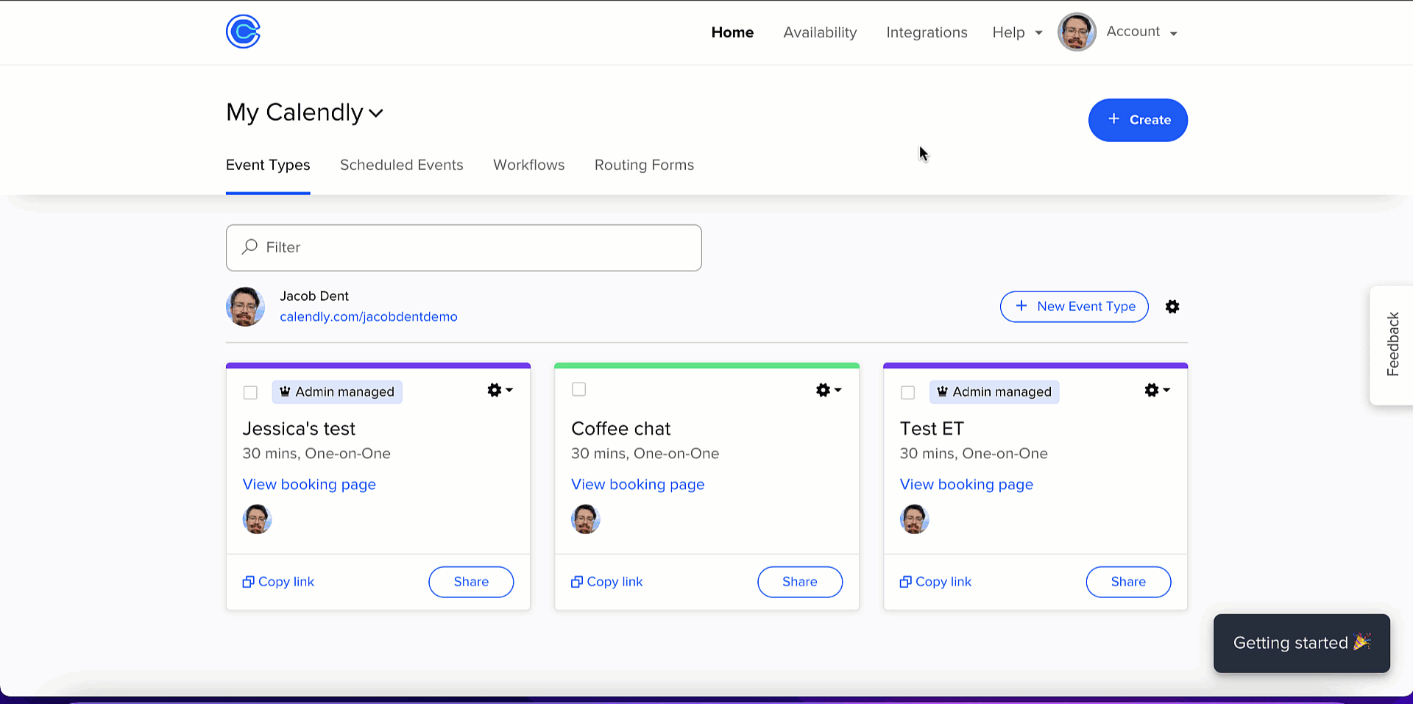Screen dimensions: 1413x704
Task: Open the My Calendly dropdown chevron
Action: [376, 113]
